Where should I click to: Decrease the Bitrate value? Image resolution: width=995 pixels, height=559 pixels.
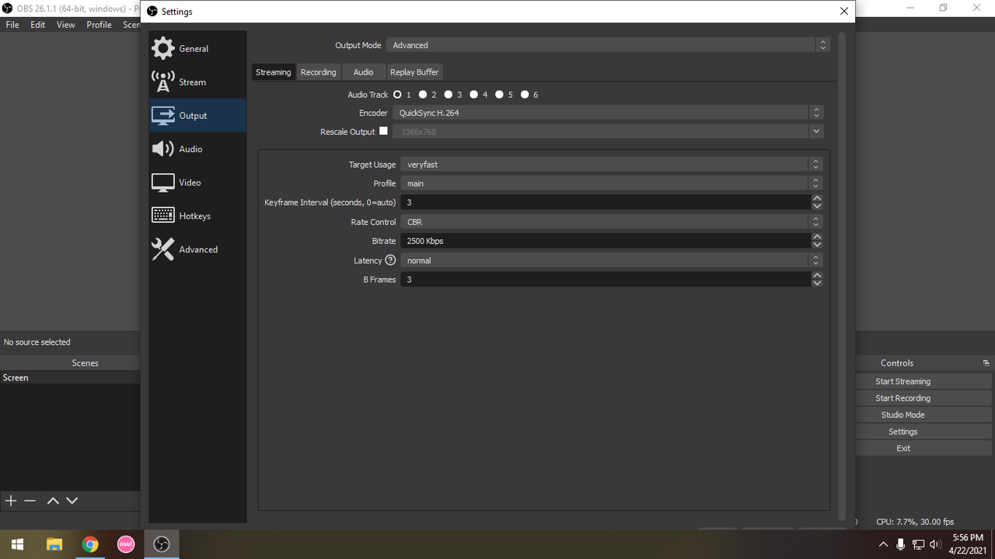817,245
